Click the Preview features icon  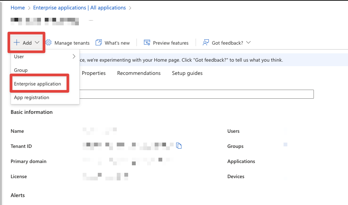point(147,43)
